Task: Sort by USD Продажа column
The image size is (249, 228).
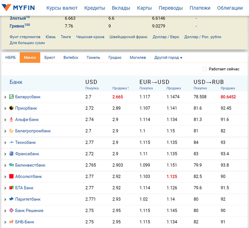Action: coord(121,88)
